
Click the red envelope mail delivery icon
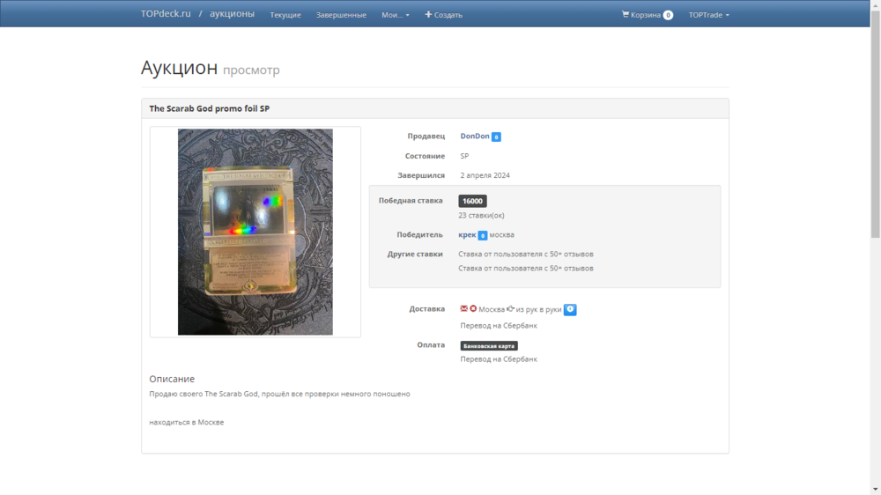tap(464, 309)
